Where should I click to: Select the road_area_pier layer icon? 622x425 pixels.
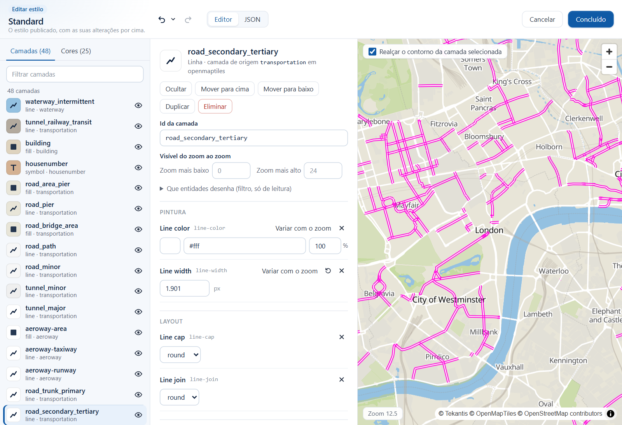(x=14, y=188)
